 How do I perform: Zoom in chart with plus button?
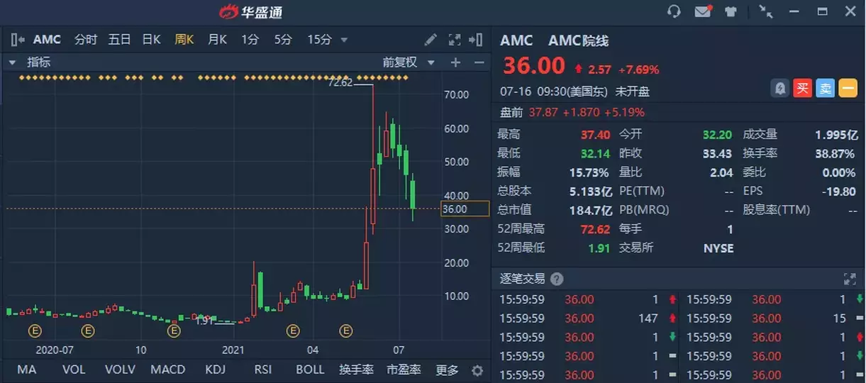pyautogui.click(x=455, y=62)
